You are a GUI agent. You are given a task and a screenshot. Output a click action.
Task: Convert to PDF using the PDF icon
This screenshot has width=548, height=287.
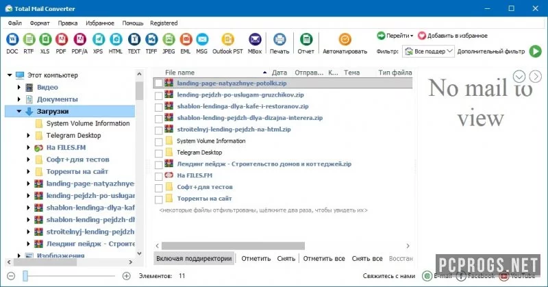[x=61, y=40]
